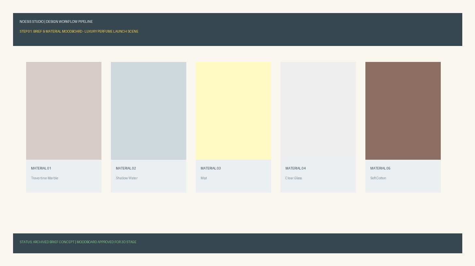Click the STEP 01 brief subtitle
Viewport: 475px width, 266px height.
click(x=79, y=31)
